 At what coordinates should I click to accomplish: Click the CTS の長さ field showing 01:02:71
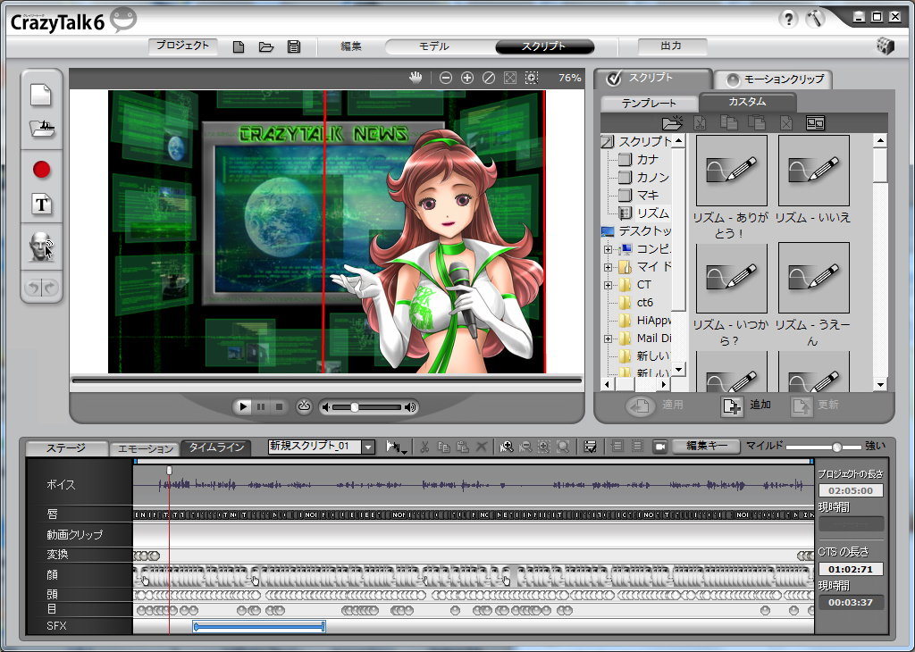[851, 569]
